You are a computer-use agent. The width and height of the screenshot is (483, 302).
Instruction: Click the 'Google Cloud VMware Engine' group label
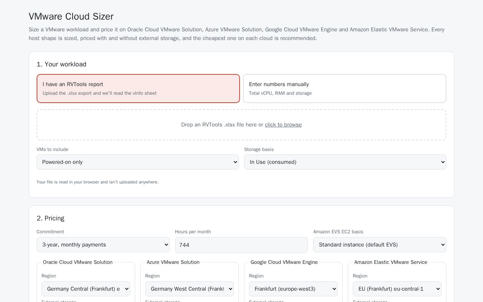click(284, 262)
